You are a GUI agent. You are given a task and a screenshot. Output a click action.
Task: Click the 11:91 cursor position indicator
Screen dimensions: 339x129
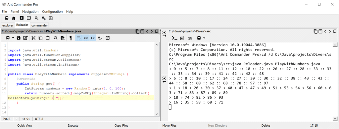pos(26,119)
